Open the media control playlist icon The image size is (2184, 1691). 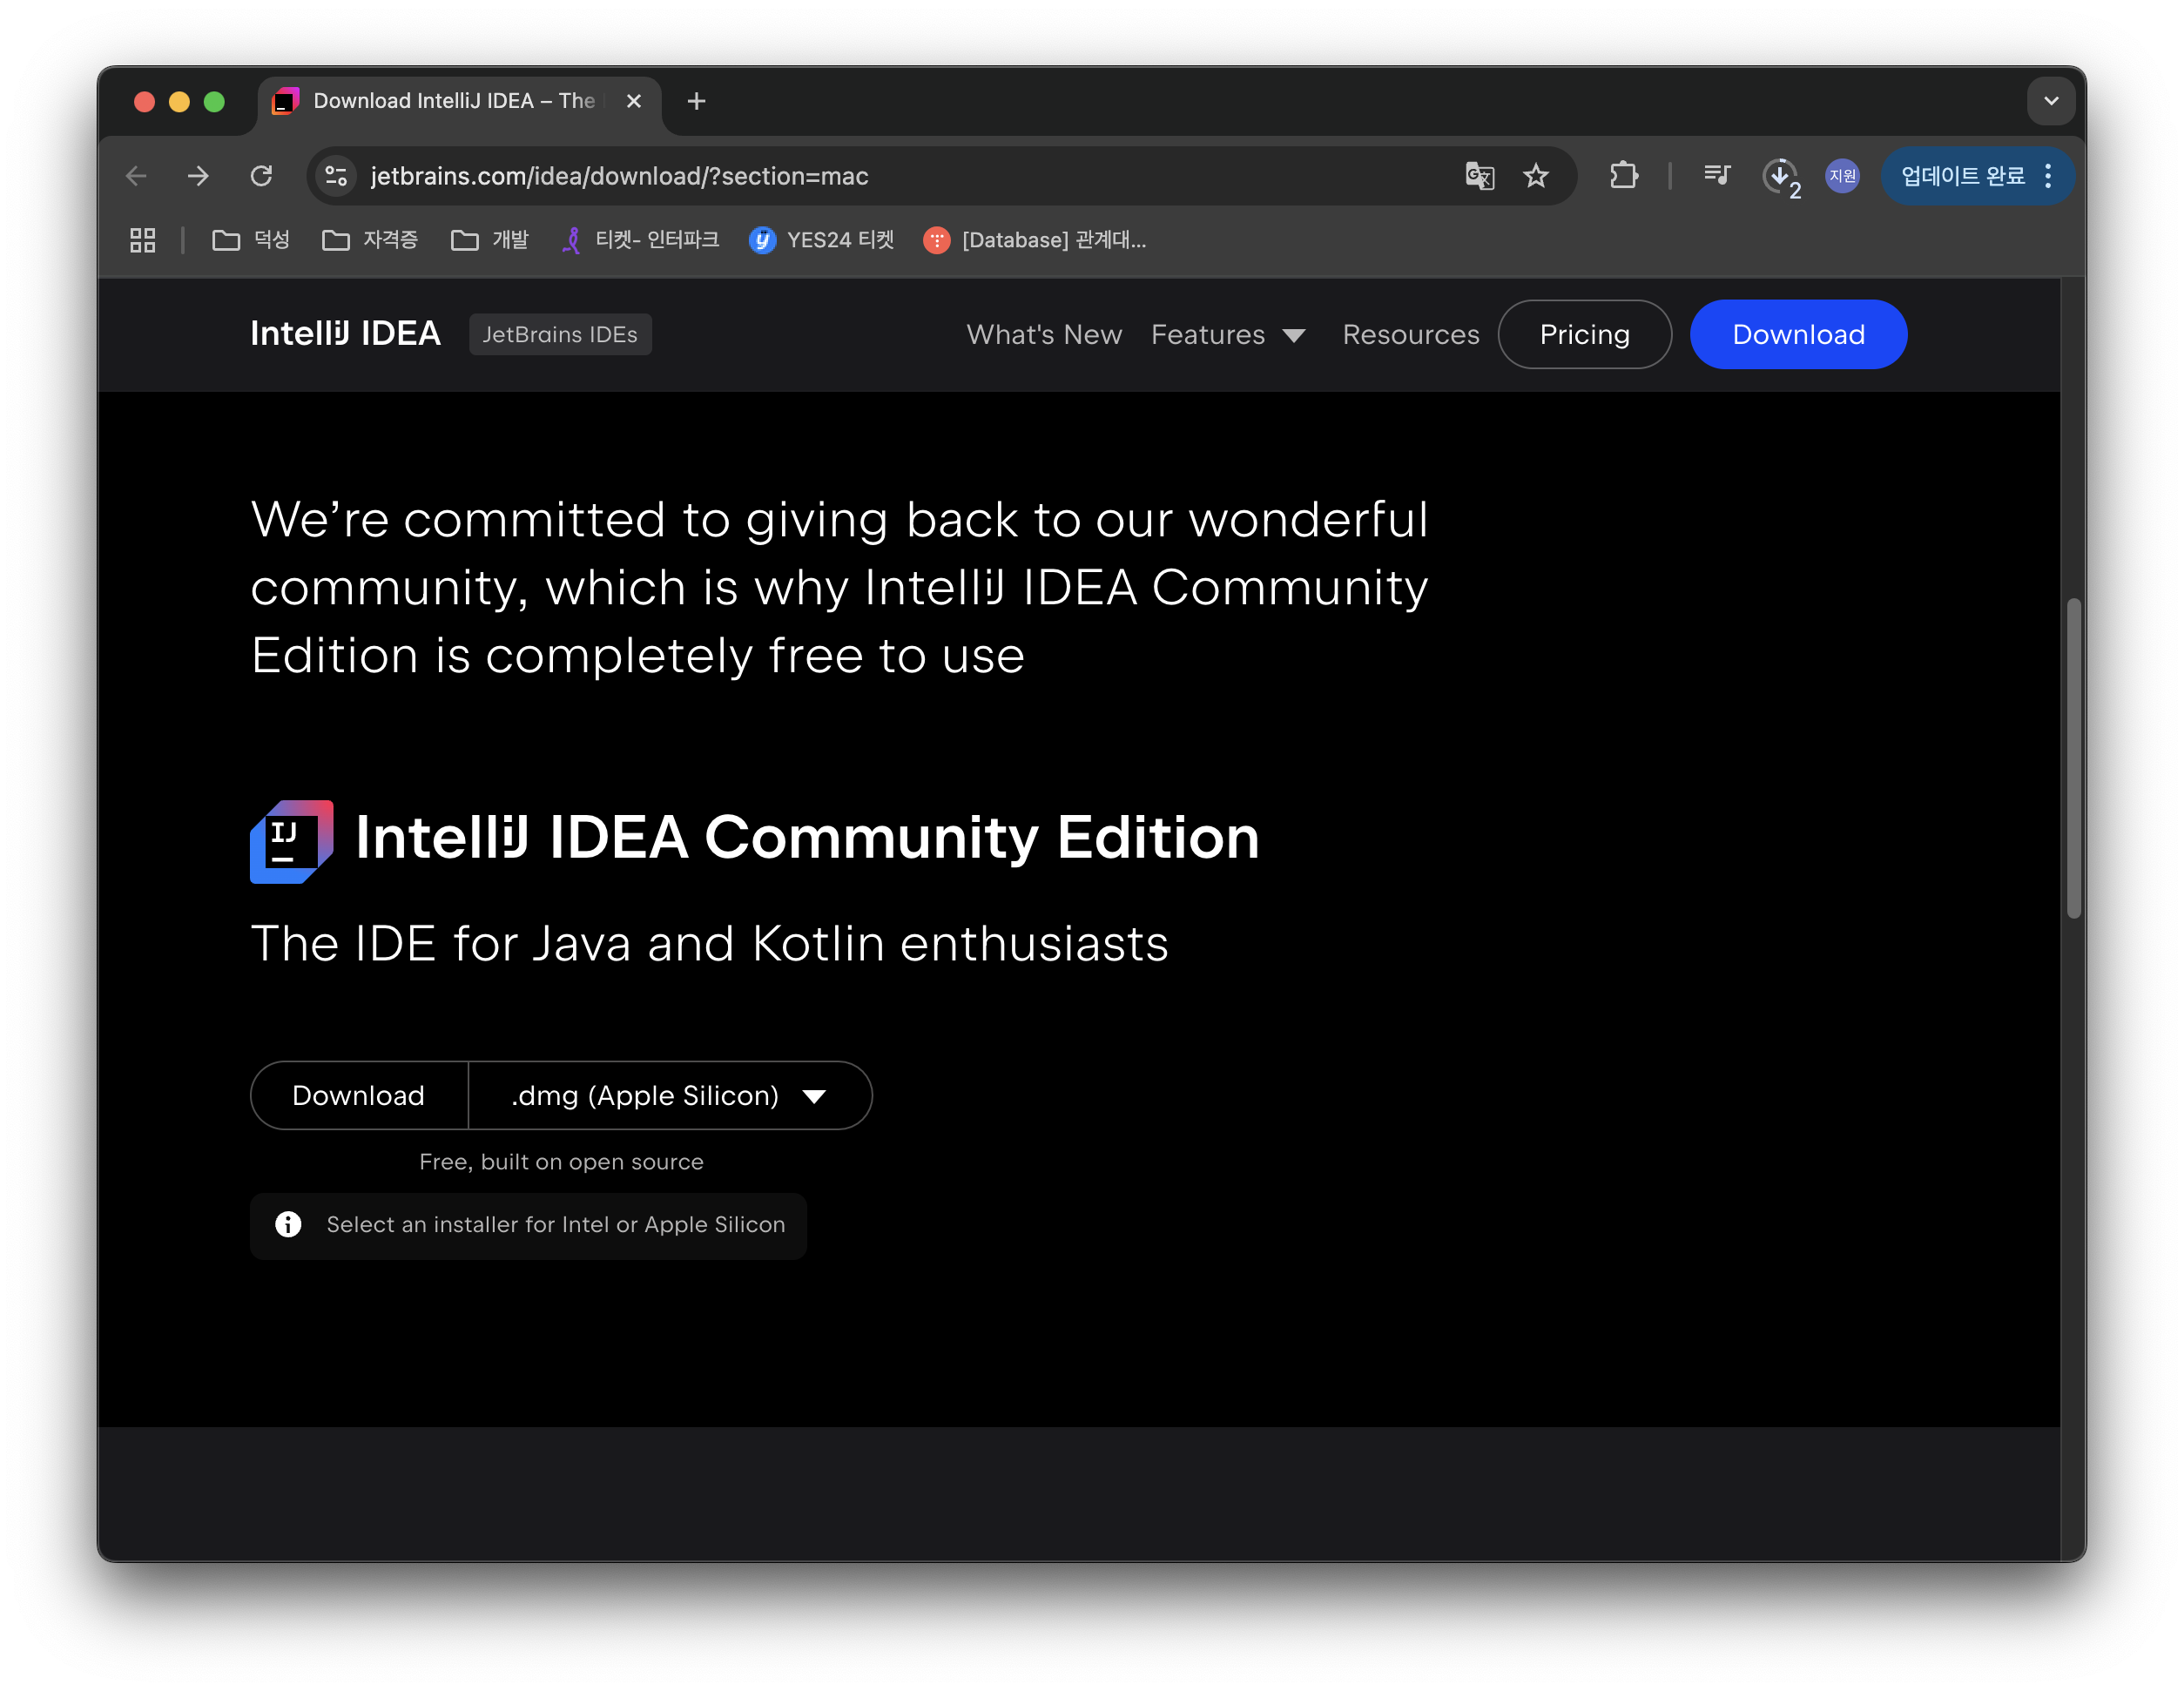(x=1717, y=176)
